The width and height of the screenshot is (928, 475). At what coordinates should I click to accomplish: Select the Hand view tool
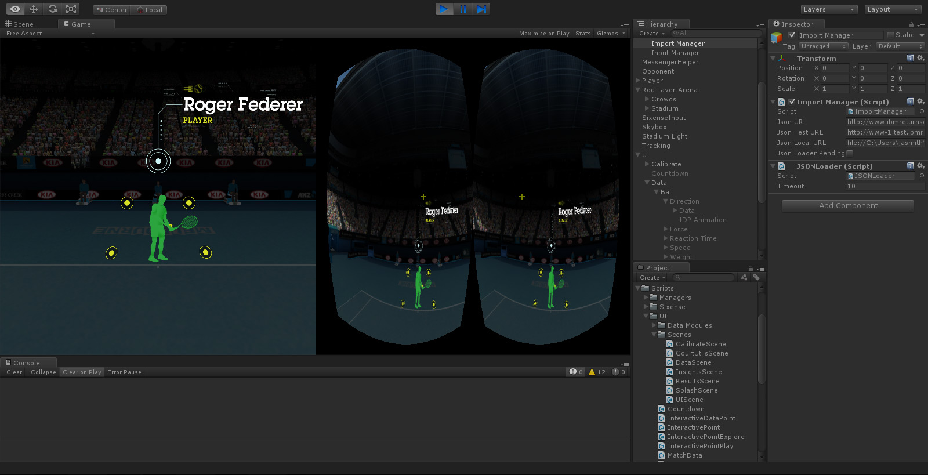point(15,9)
